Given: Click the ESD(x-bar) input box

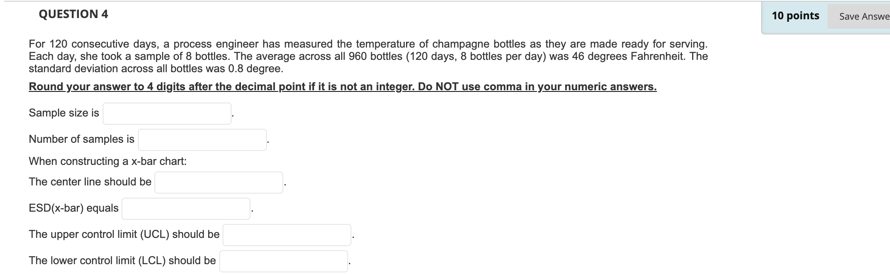Looking at the screenshot, I should (x=186, y=208).
